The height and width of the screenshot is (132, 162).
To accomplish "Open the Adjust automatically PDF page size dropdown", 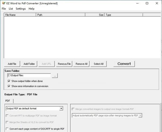I will coord(107,115).
